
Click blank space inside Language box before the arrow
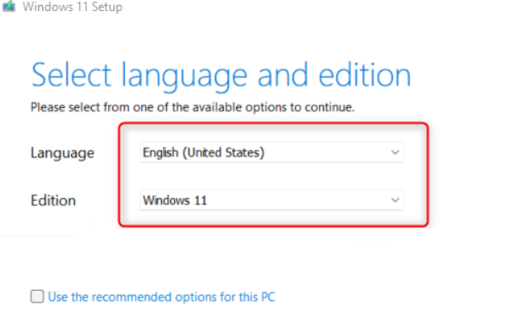click(327, 152)
